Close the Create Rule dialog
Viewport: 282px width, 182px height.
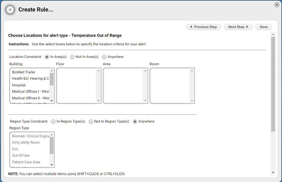pos(277,5)
